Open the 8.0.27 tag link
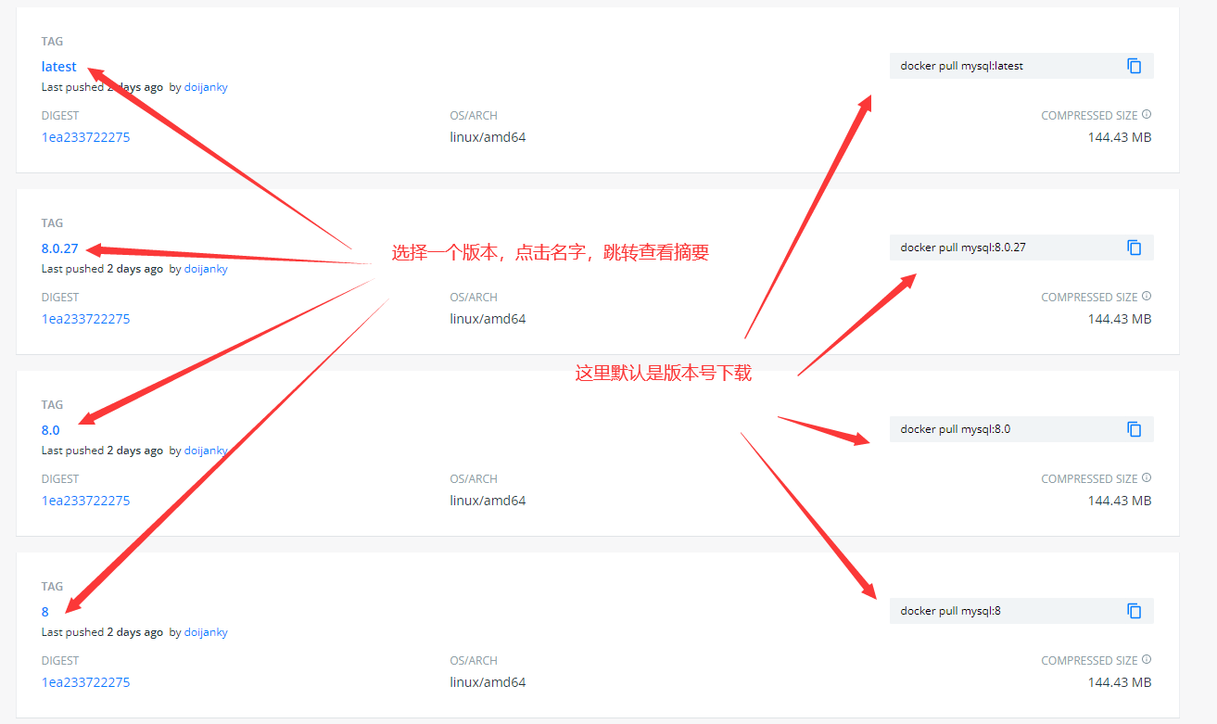The height and width of the screenshot is (724, 1217). (x=59, y=248)
